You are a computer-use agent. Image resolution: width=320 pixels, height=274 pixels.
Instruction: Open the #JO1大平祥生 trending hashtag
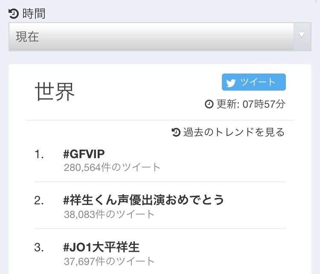click(102, 247)
